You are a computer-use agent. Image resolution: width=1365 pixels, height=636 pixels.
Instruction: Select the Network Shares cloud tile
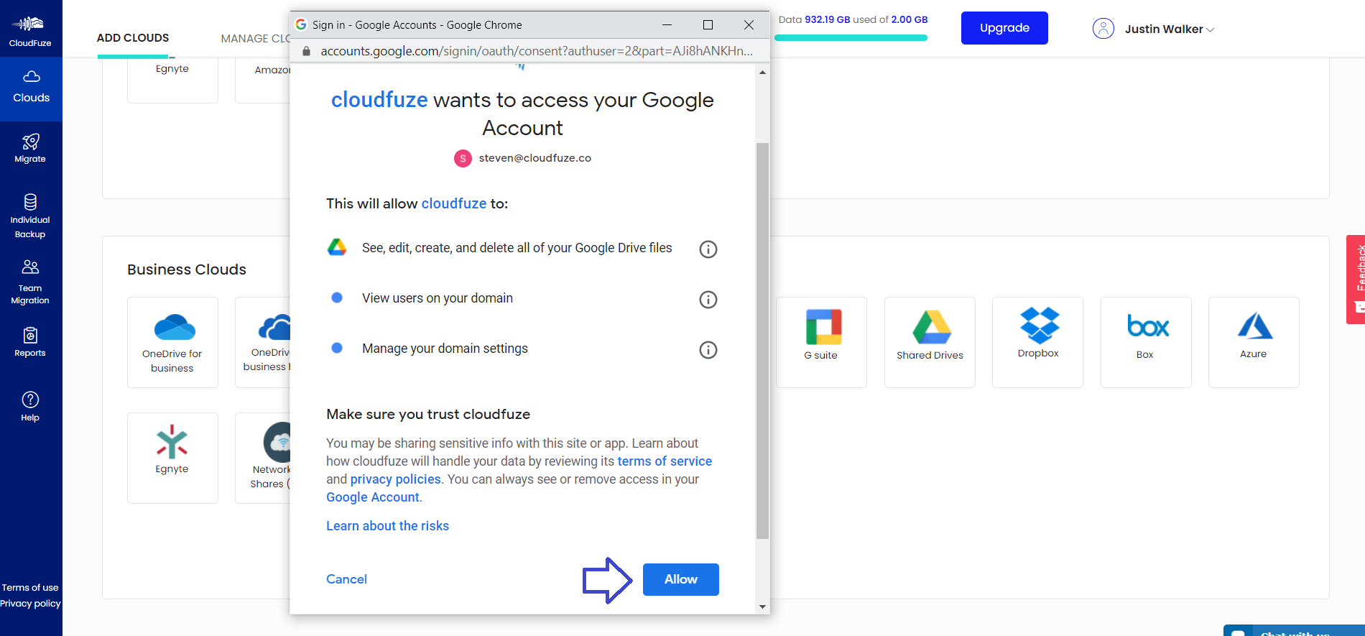263,458
